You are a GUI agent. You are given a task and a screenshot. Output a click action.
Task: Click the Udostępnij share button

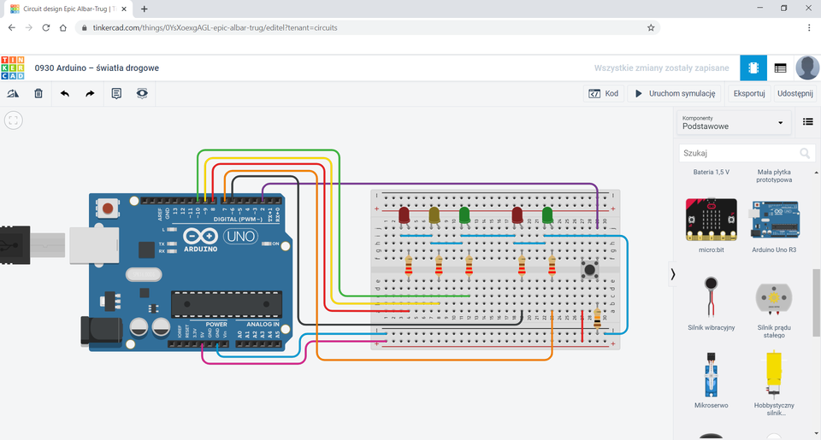(794, 94)
